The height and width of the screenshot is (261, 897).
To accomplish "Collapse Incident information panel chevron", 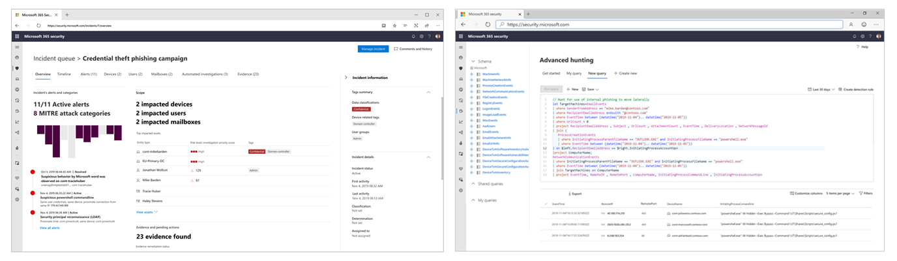I will point(345,78).
